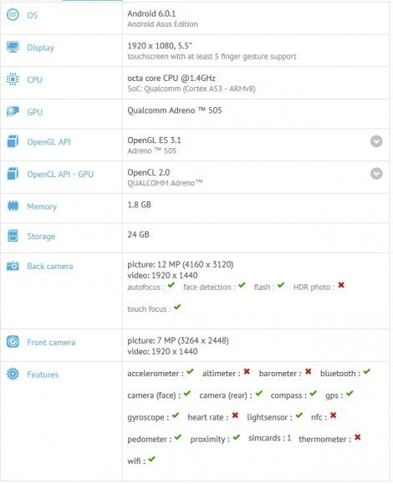Click the Android 6.0.1 version text
The image size is (393, 484).
coord(151,13)
